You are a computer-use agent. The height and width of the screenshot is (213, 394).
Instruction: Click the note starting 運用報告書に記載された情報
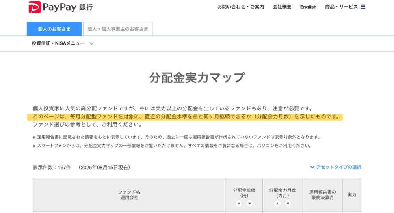[x=177, y=137]
